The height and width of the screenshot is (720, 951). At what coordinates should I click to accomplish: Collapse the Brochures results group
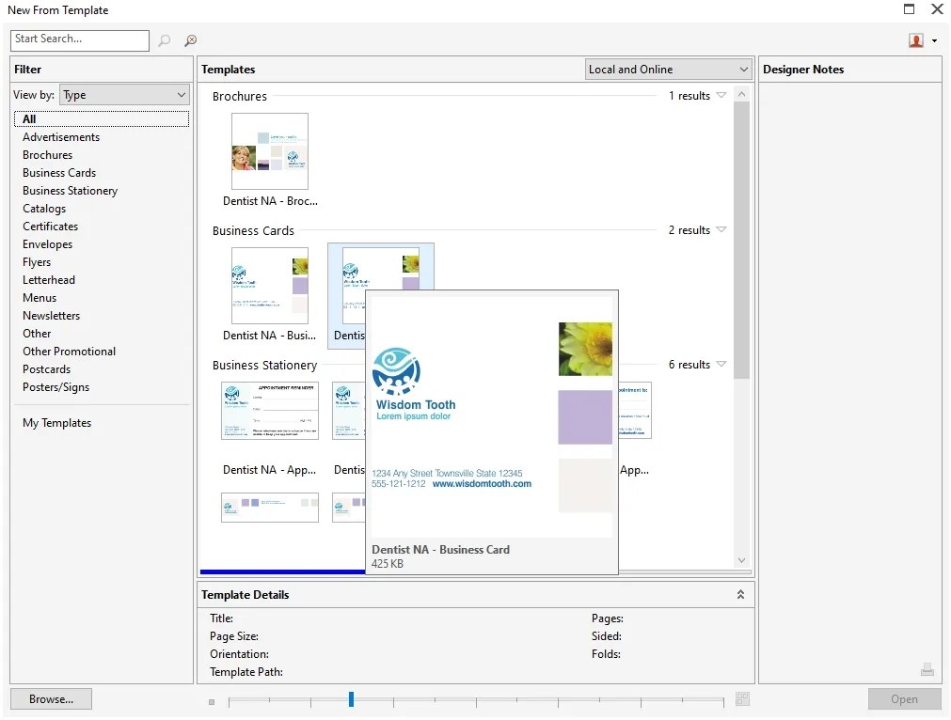pyautogui.click(x=721, y=95)
